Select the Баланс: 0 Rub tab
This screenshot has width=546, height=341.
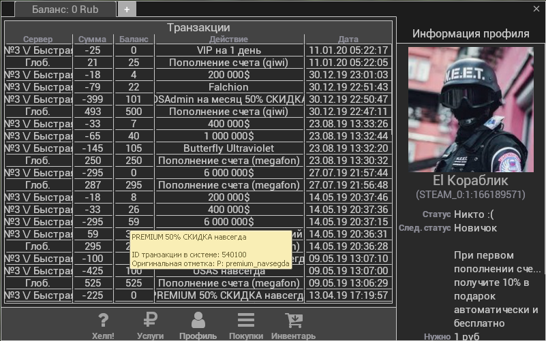click(65, 10)
